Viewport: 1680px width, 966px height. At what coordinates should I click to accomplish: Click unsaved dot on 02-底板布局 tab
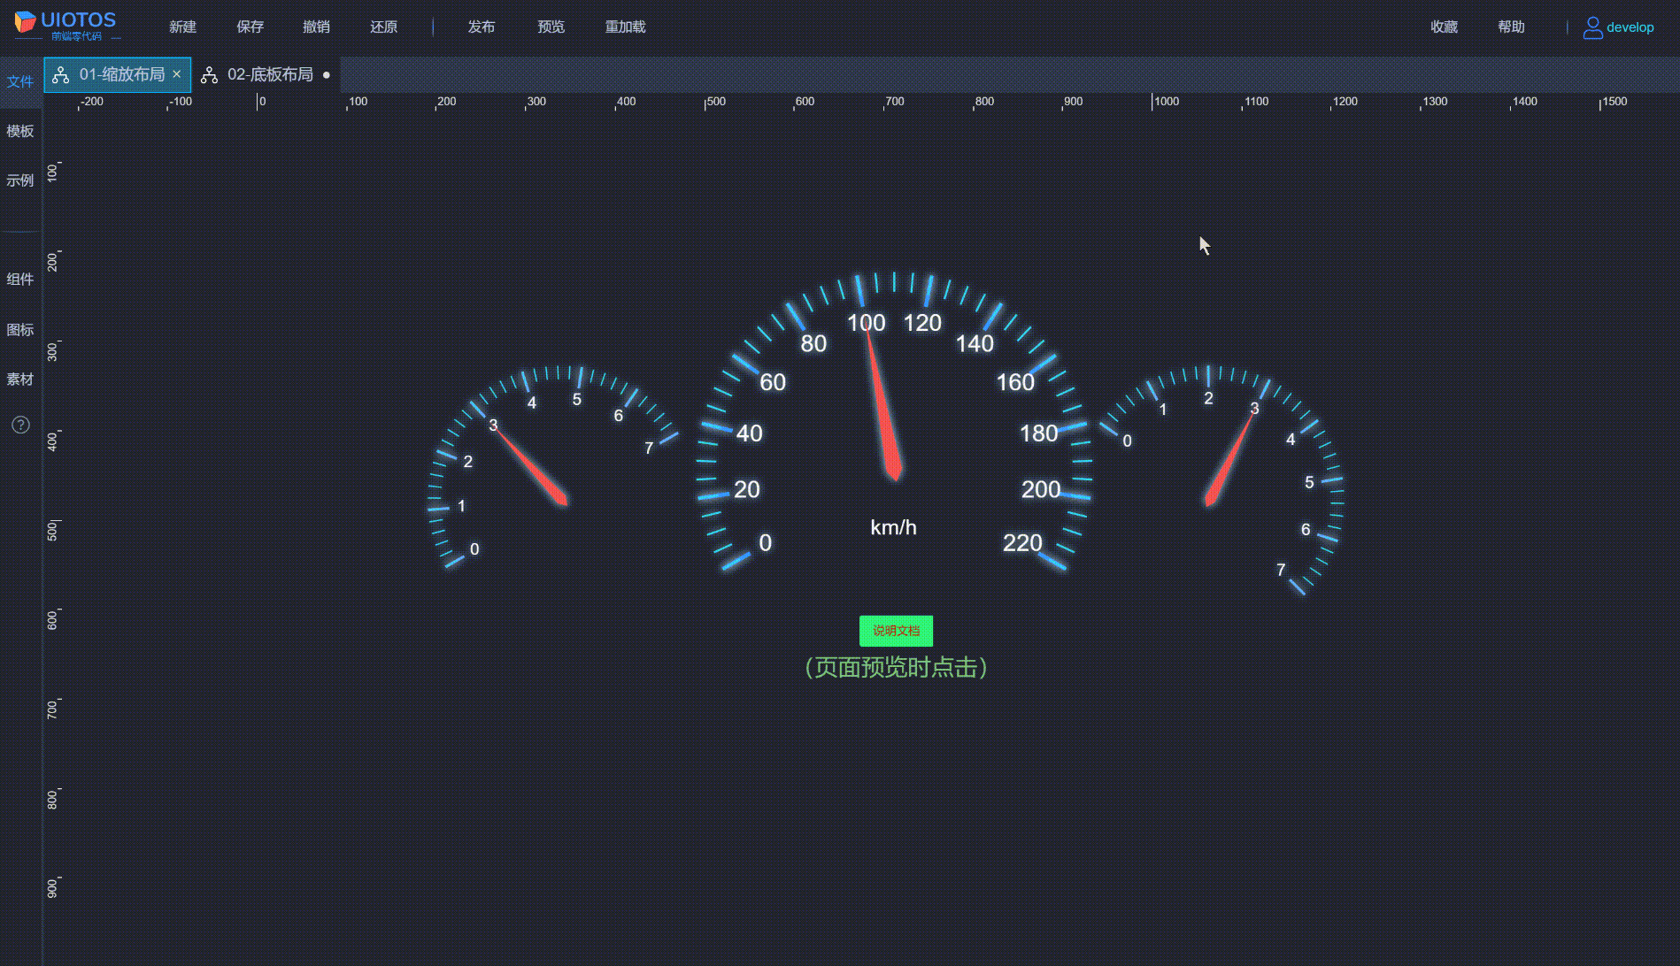click(x=327, y=75)
